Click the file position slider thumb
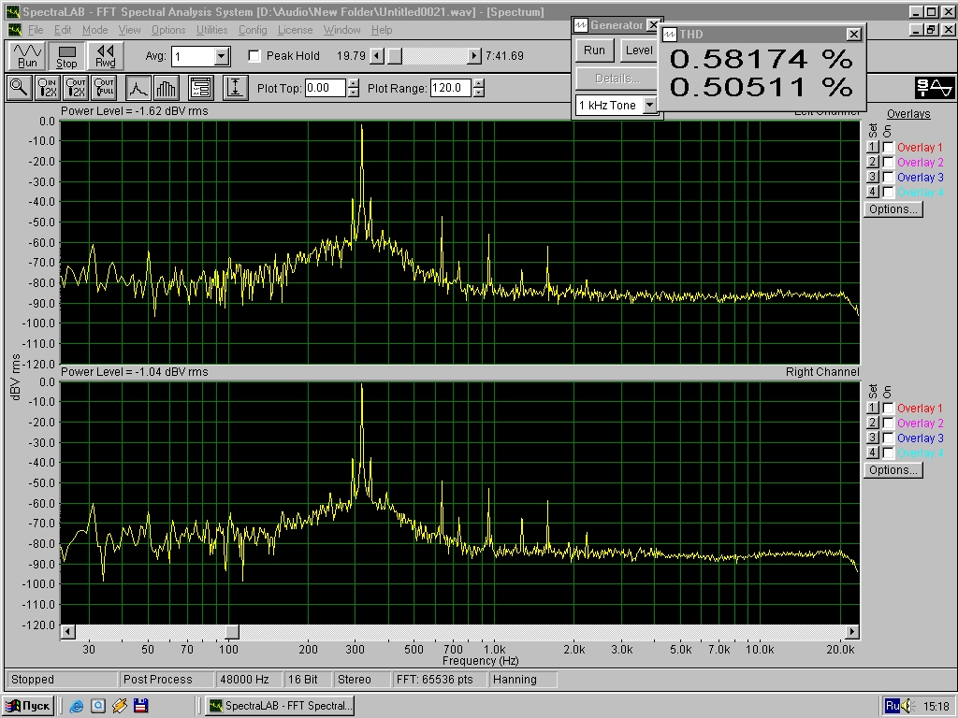958x718 pixels. point(395,56)
